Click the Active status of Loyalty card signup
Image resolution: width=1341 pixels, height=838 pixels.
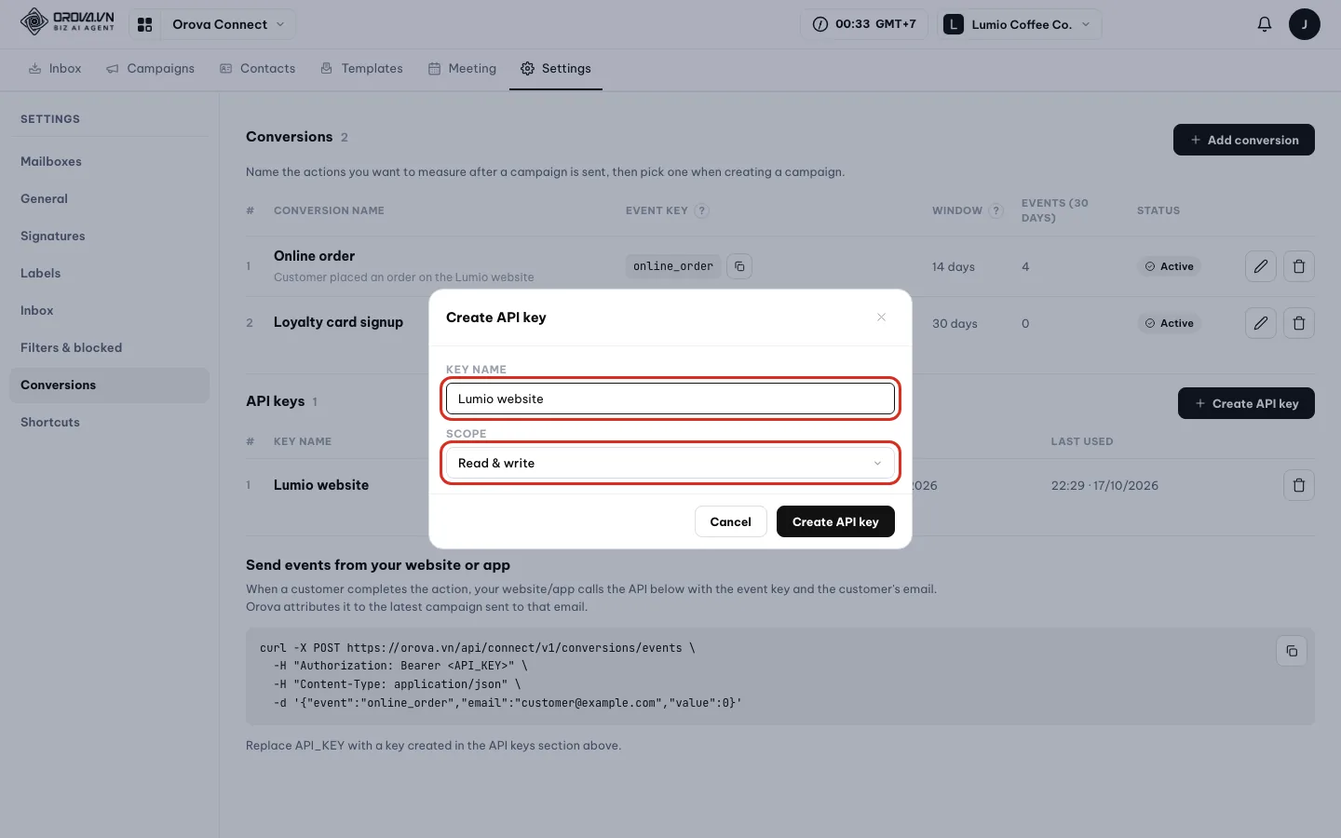coord(1170,323)
